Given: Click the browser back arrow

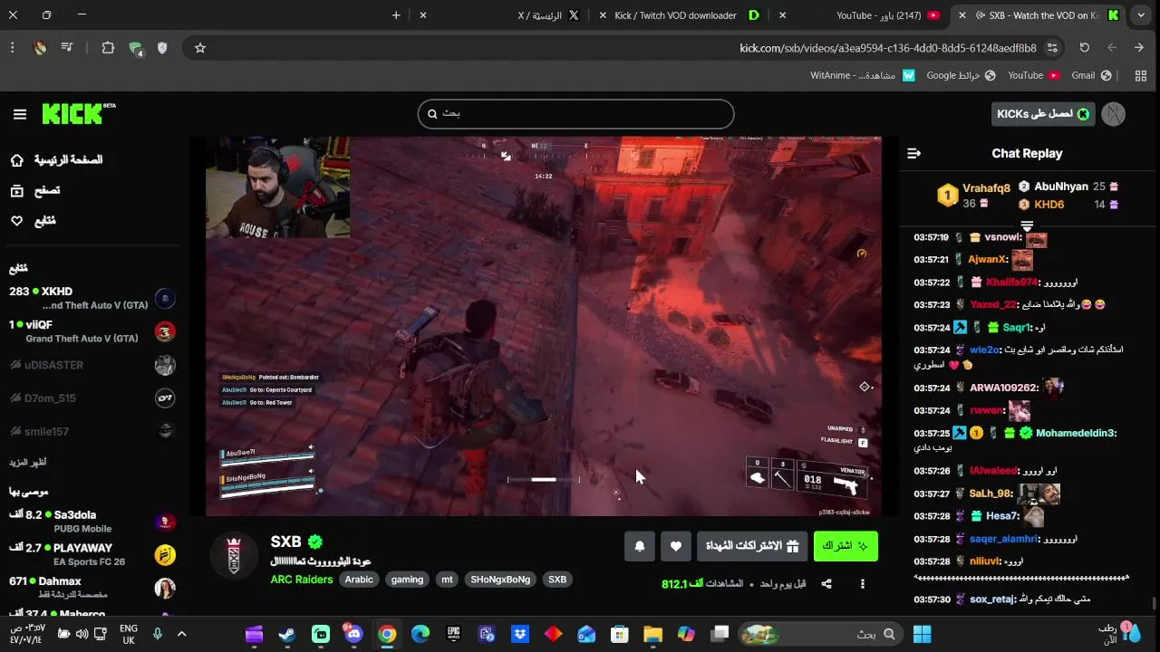Looking at the screenshot, I should 1139,48.
